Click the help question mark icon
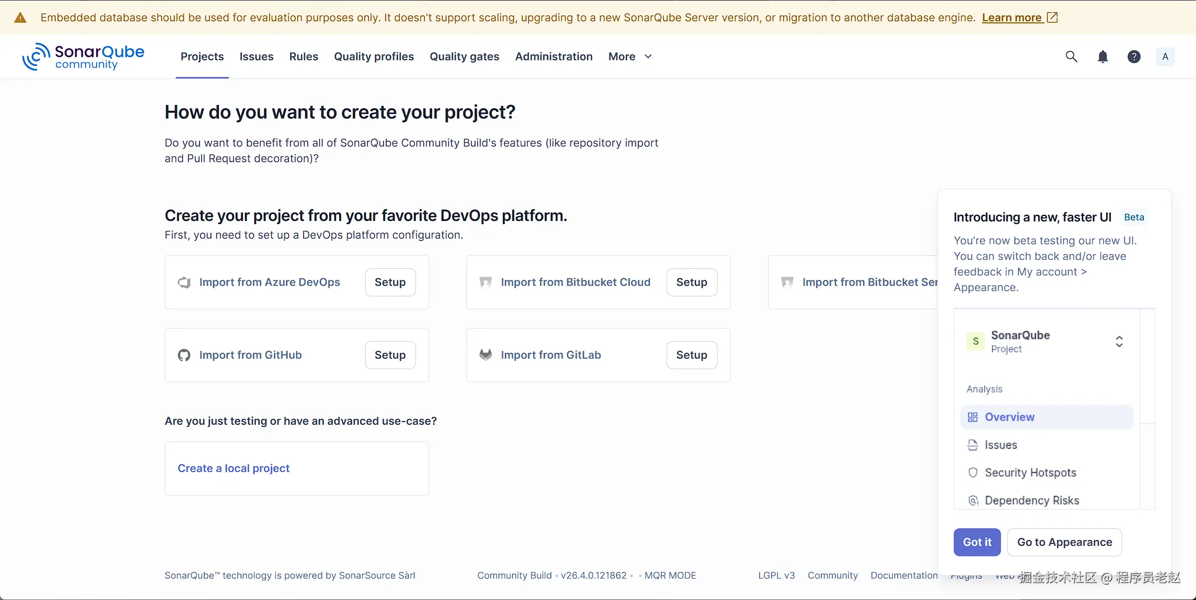The image size is (1196, 600). pyautogui.click(x=1134, y=57)
